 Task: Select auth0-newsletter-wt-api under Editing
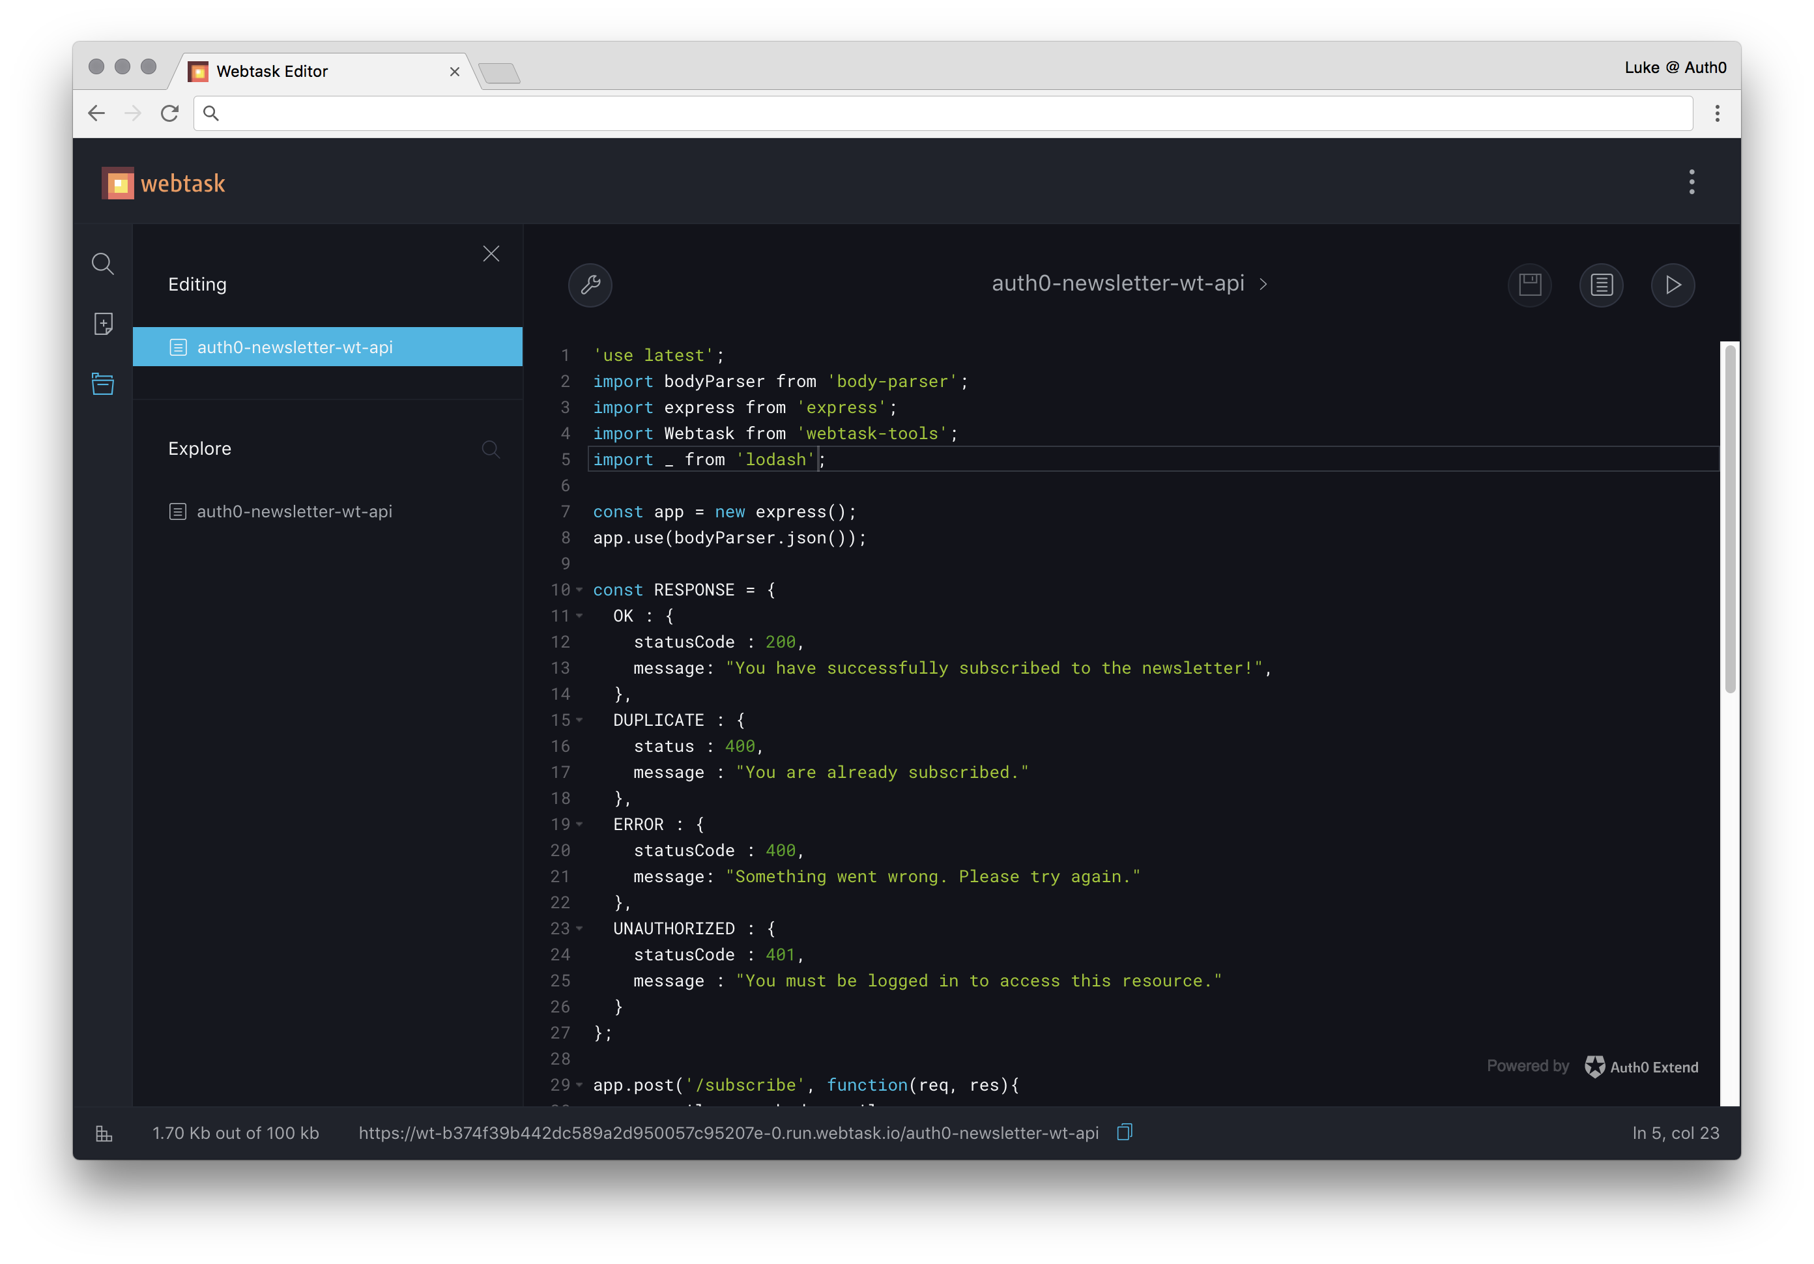(x=327, y=347)
